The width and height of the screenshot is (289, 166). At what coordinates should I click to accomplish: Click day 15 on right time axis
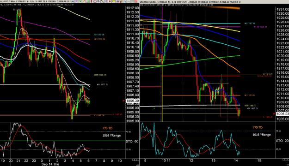tap(259, 160)
